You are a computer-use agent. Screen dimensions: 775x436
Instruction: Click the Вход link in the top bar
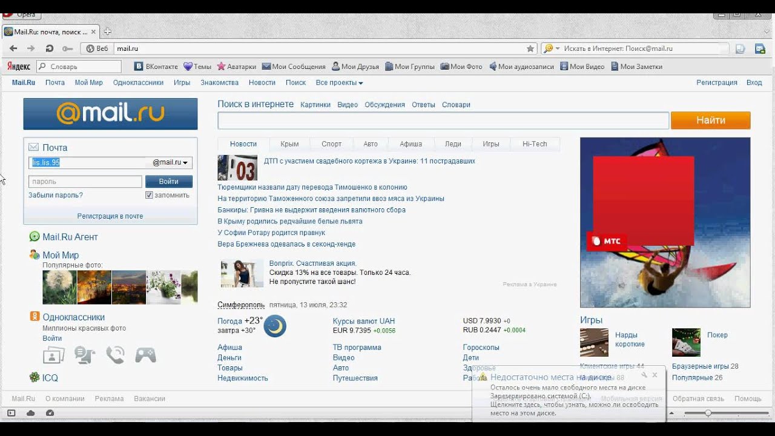754,82
